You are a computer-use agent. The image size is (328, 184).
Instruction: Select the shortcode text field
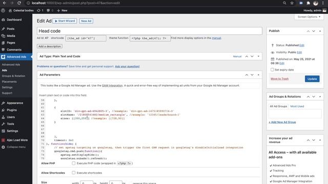[x=86, y=38]
